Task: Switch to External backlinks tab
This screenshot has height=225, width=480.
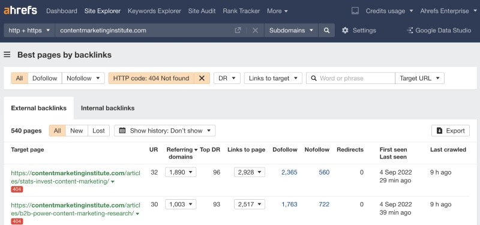Action: click(x=38, y=108)
